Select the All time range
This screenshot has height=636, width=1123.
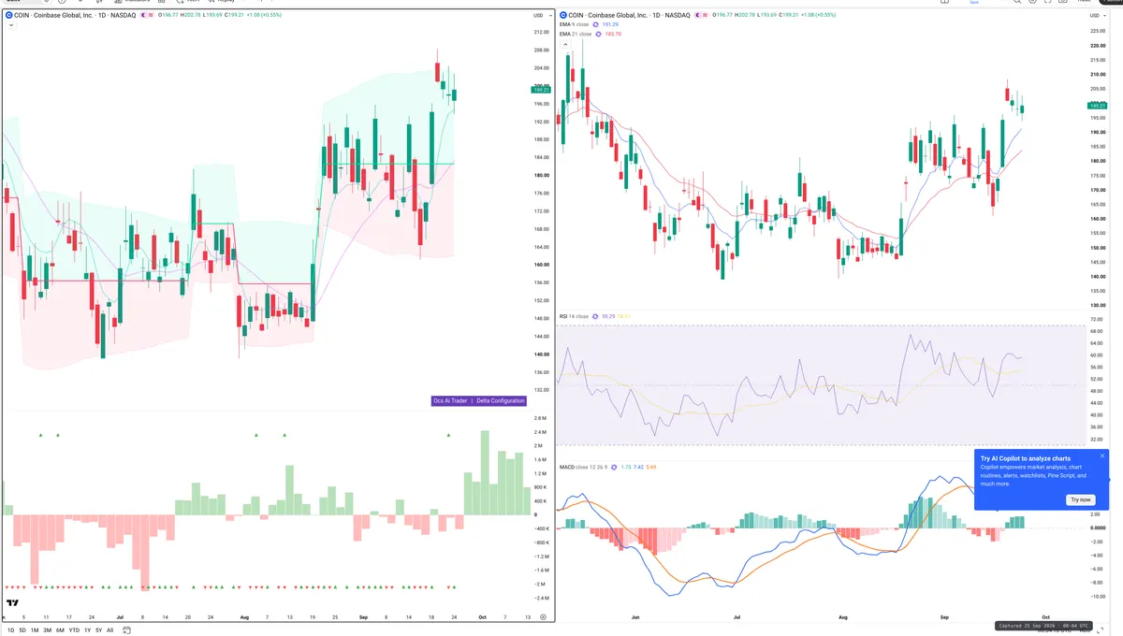coord(109,630)
